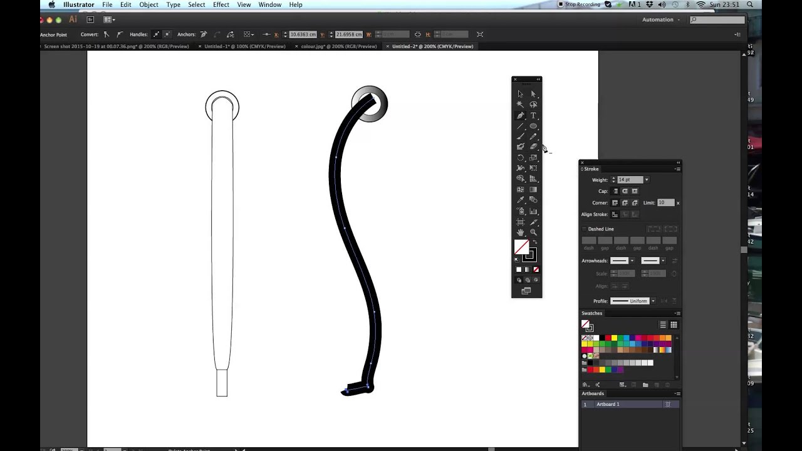The image size is (802, 451).
Task: Choose Butt Cap in Stroke panel
Action: pyautogui.click(x=615, y=191)
